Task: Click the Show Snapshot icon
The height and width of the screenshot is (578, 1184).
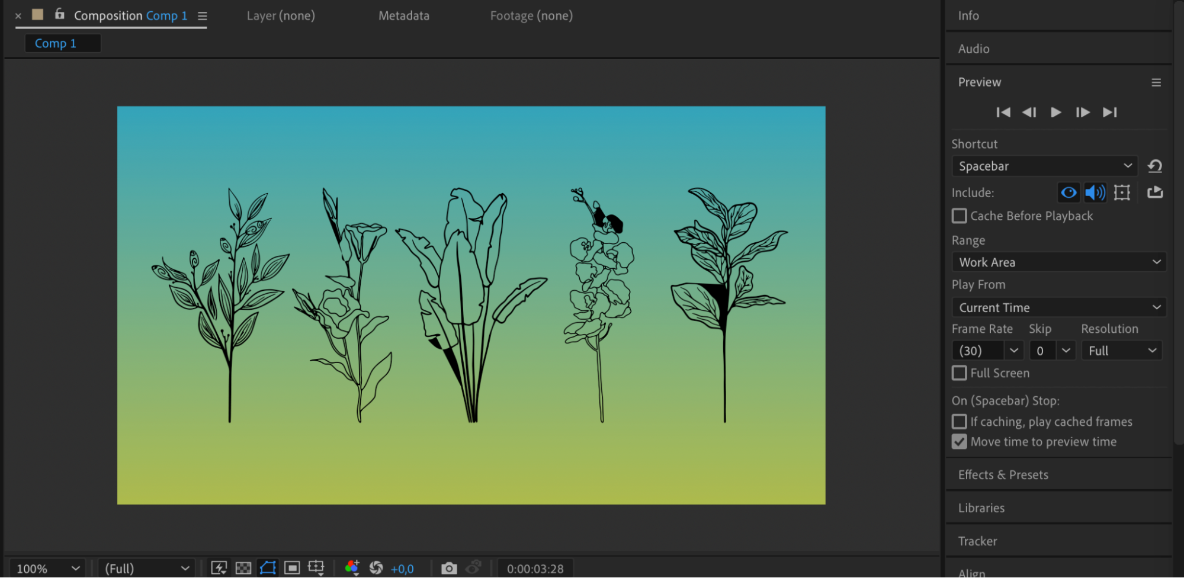Action: [473, 568]
